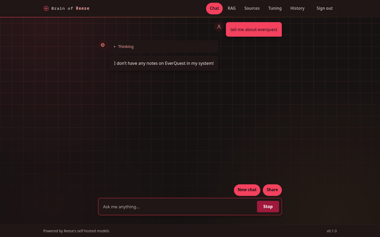Click the Powered by Reese's self-hosted models text

click(x=76, y=231)
